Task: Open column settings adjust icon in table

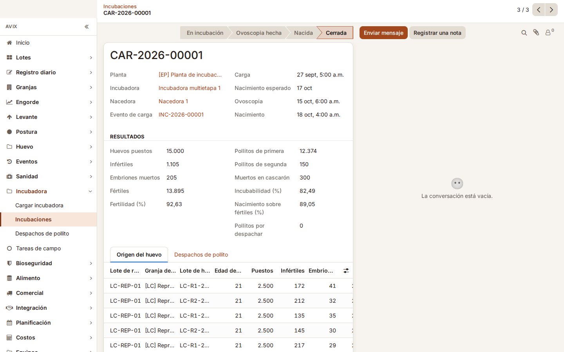Action: 346,271
